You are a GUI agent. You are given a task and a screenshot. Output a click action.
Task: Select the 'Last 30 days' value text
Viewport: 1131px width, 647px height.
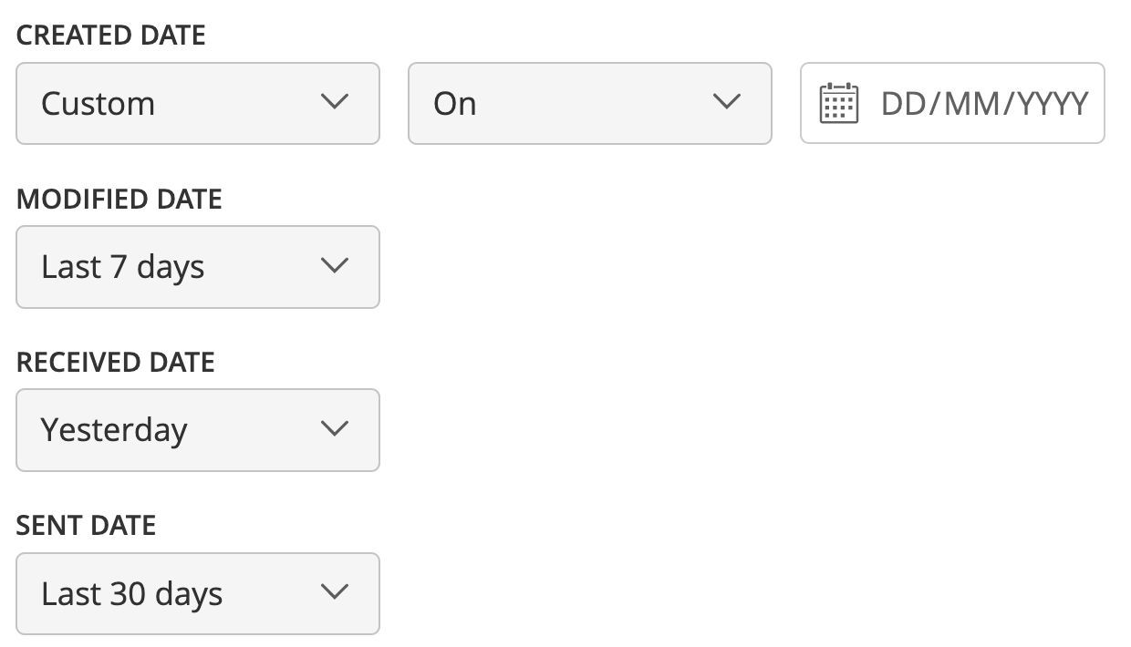(x=131, y=594)
